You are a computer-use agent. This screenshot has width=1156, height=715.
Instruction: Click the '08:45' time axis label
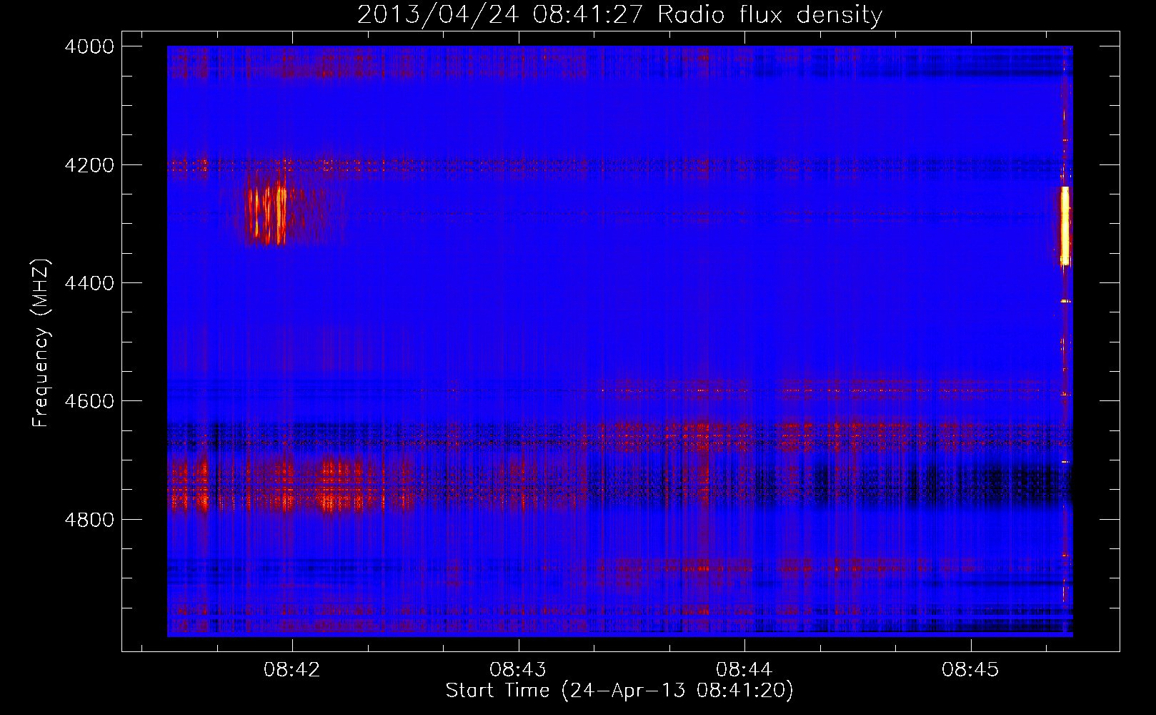click(x=970, y=669)
